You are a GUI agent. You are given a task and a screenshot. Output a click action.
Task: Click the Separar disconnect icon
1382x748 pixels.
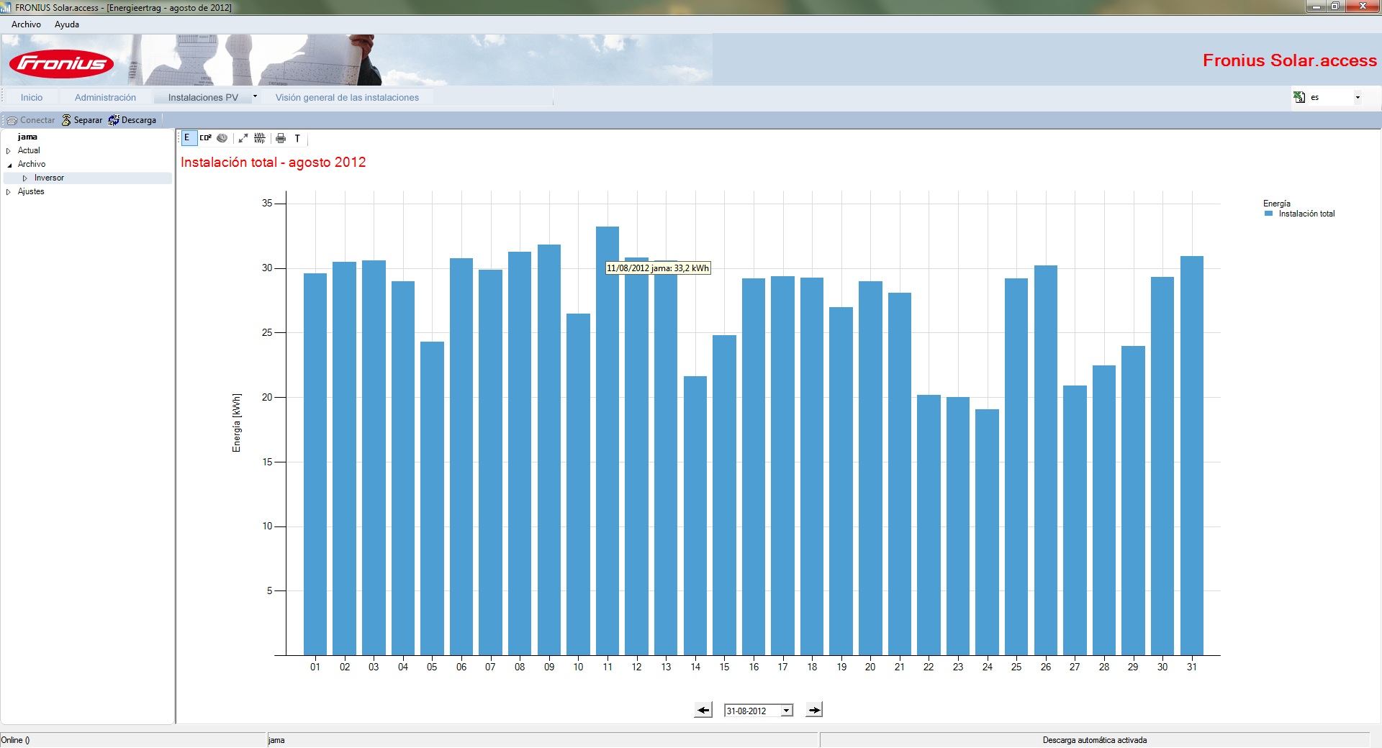(66, 120)
